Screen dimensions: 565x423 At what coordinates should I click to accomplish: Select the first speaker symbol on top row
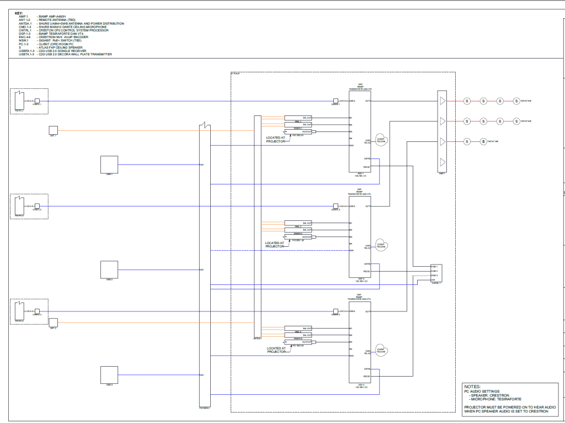(x=466, y=101)
